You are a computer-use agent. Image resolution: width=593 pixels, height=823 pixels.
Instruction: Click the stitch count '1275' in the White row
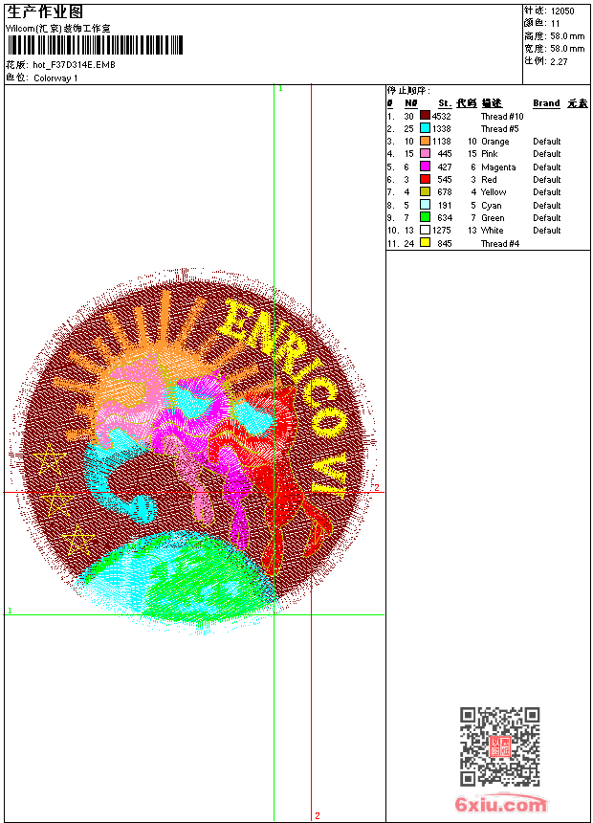[x=441, y=231]
